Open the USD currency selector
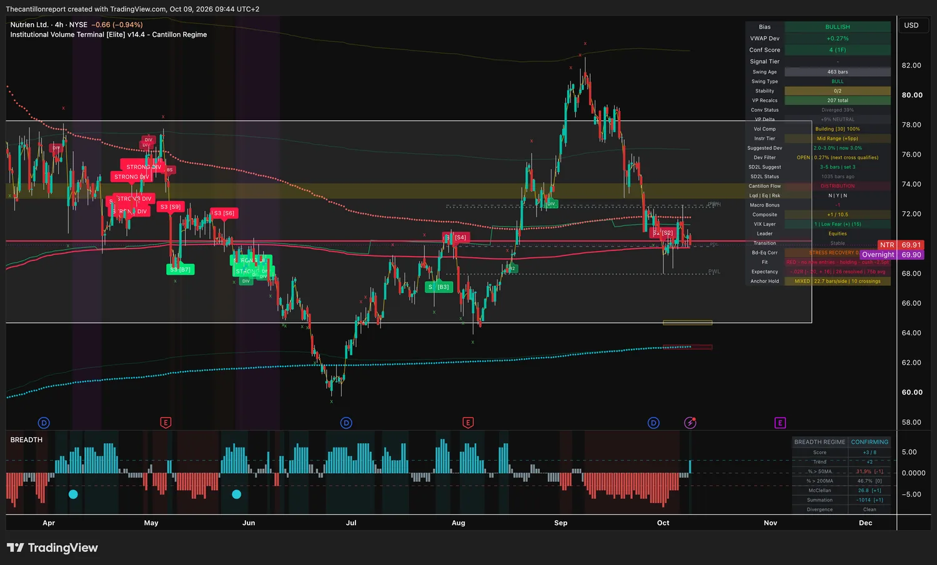Image resolution: width=937 pixels, height=565 pixels. click(x=911, y=26)
